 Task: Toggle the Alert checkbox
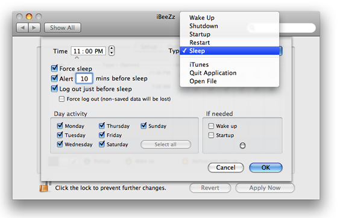click(x=54, y=78)
